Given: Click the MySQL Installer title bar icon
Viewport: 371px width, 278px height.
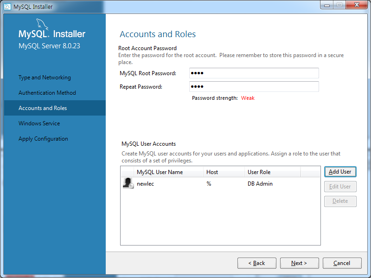Looking at the screenshot, I should click(x=7, y=6).
